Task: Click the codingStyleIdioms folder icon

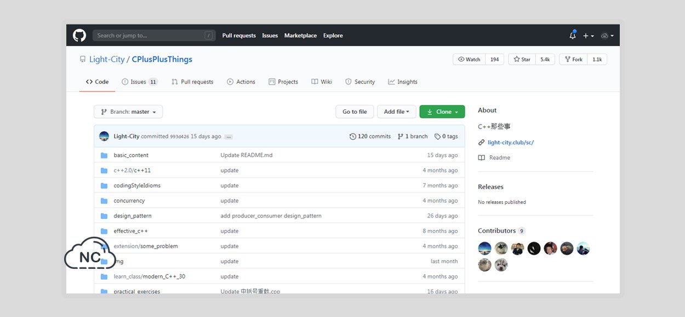Action: (x=104, y=186)
